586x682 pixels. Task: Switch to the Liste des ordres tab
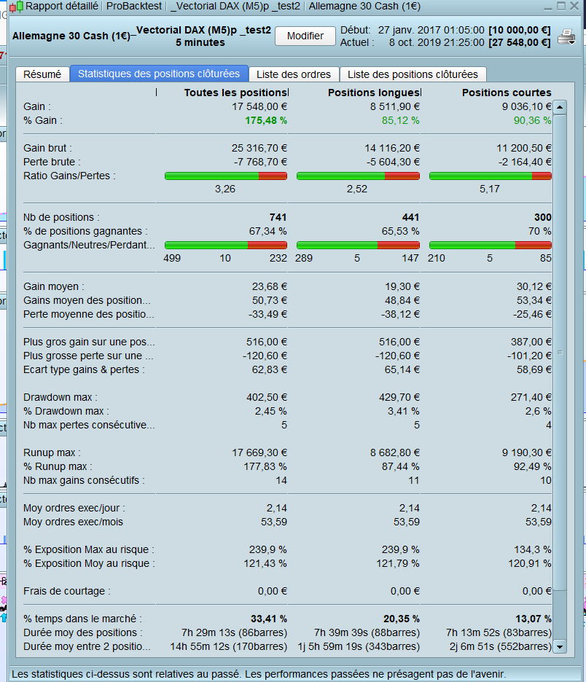coord(294,74)
